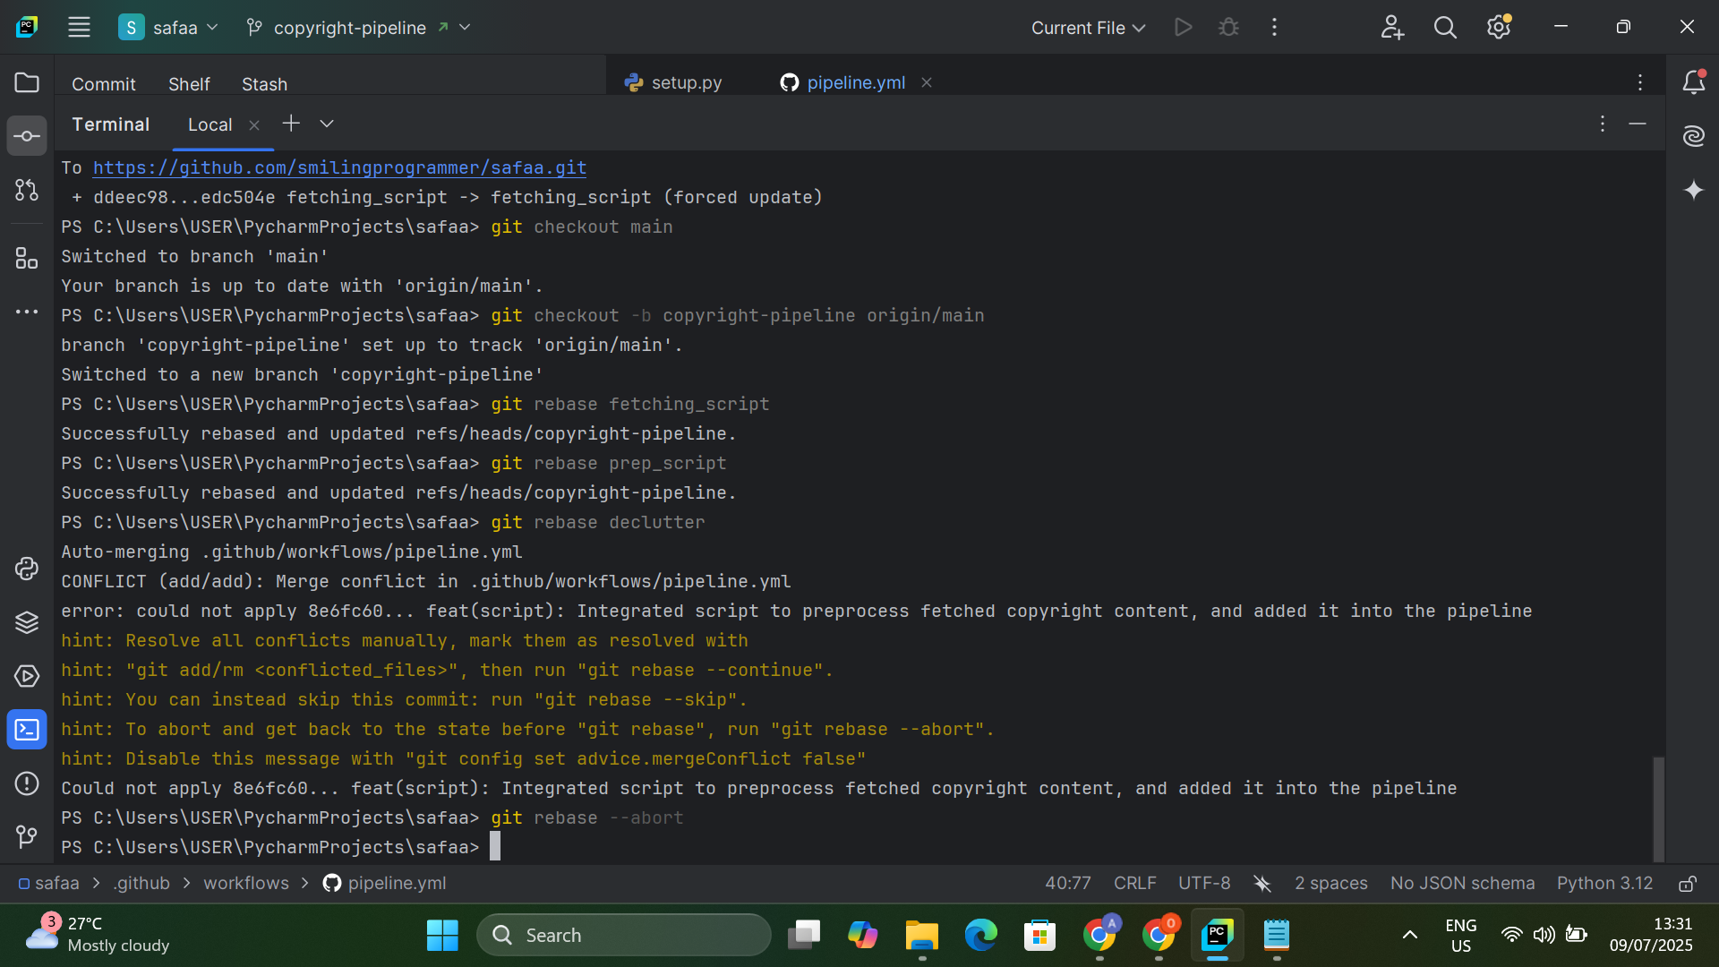Viewport: 1719px width, 967px height.
Task: Open Microsoft Edge from taskbar
Action: tap(980, 935)
